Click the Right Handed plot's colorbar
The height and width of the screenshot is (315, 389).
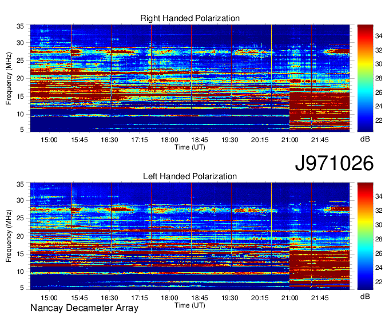click(365, 78)
